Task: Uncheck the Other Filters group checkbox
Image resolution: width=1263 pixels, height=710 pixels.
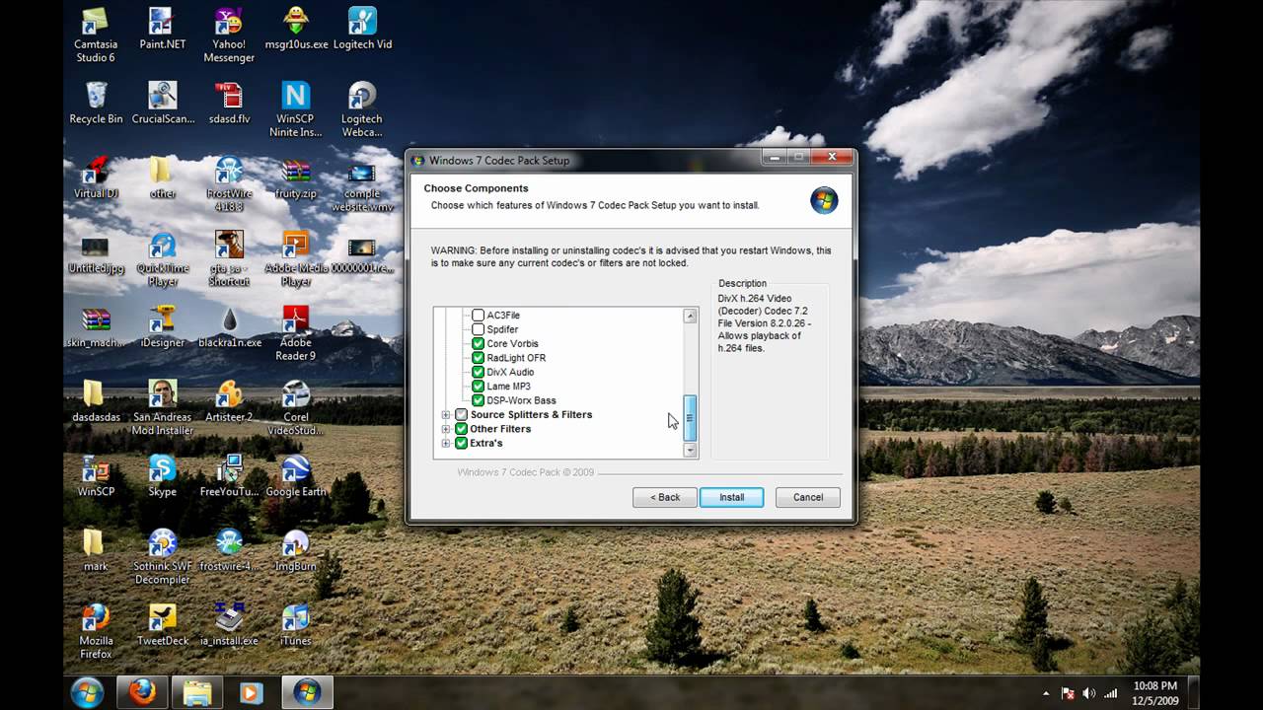Action: pyautogui.click(x=461, y=429)
